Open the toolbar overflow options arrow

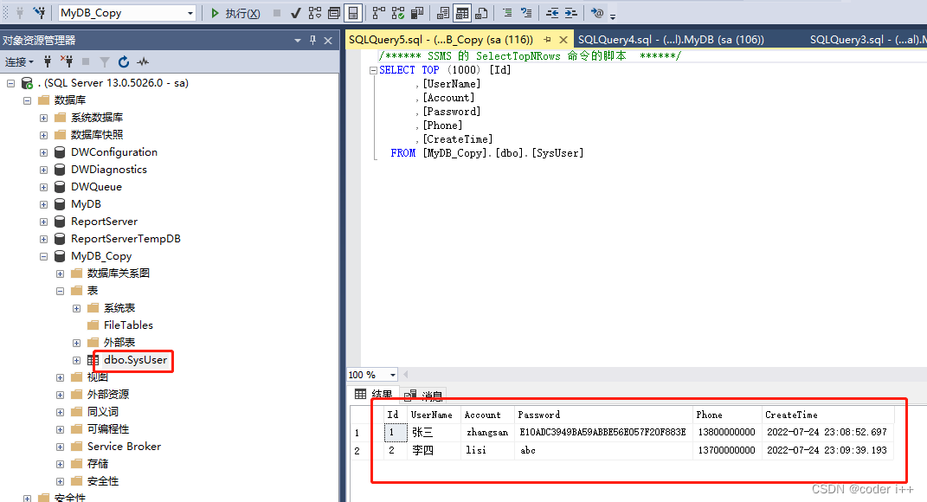click(x=613, y=16)
